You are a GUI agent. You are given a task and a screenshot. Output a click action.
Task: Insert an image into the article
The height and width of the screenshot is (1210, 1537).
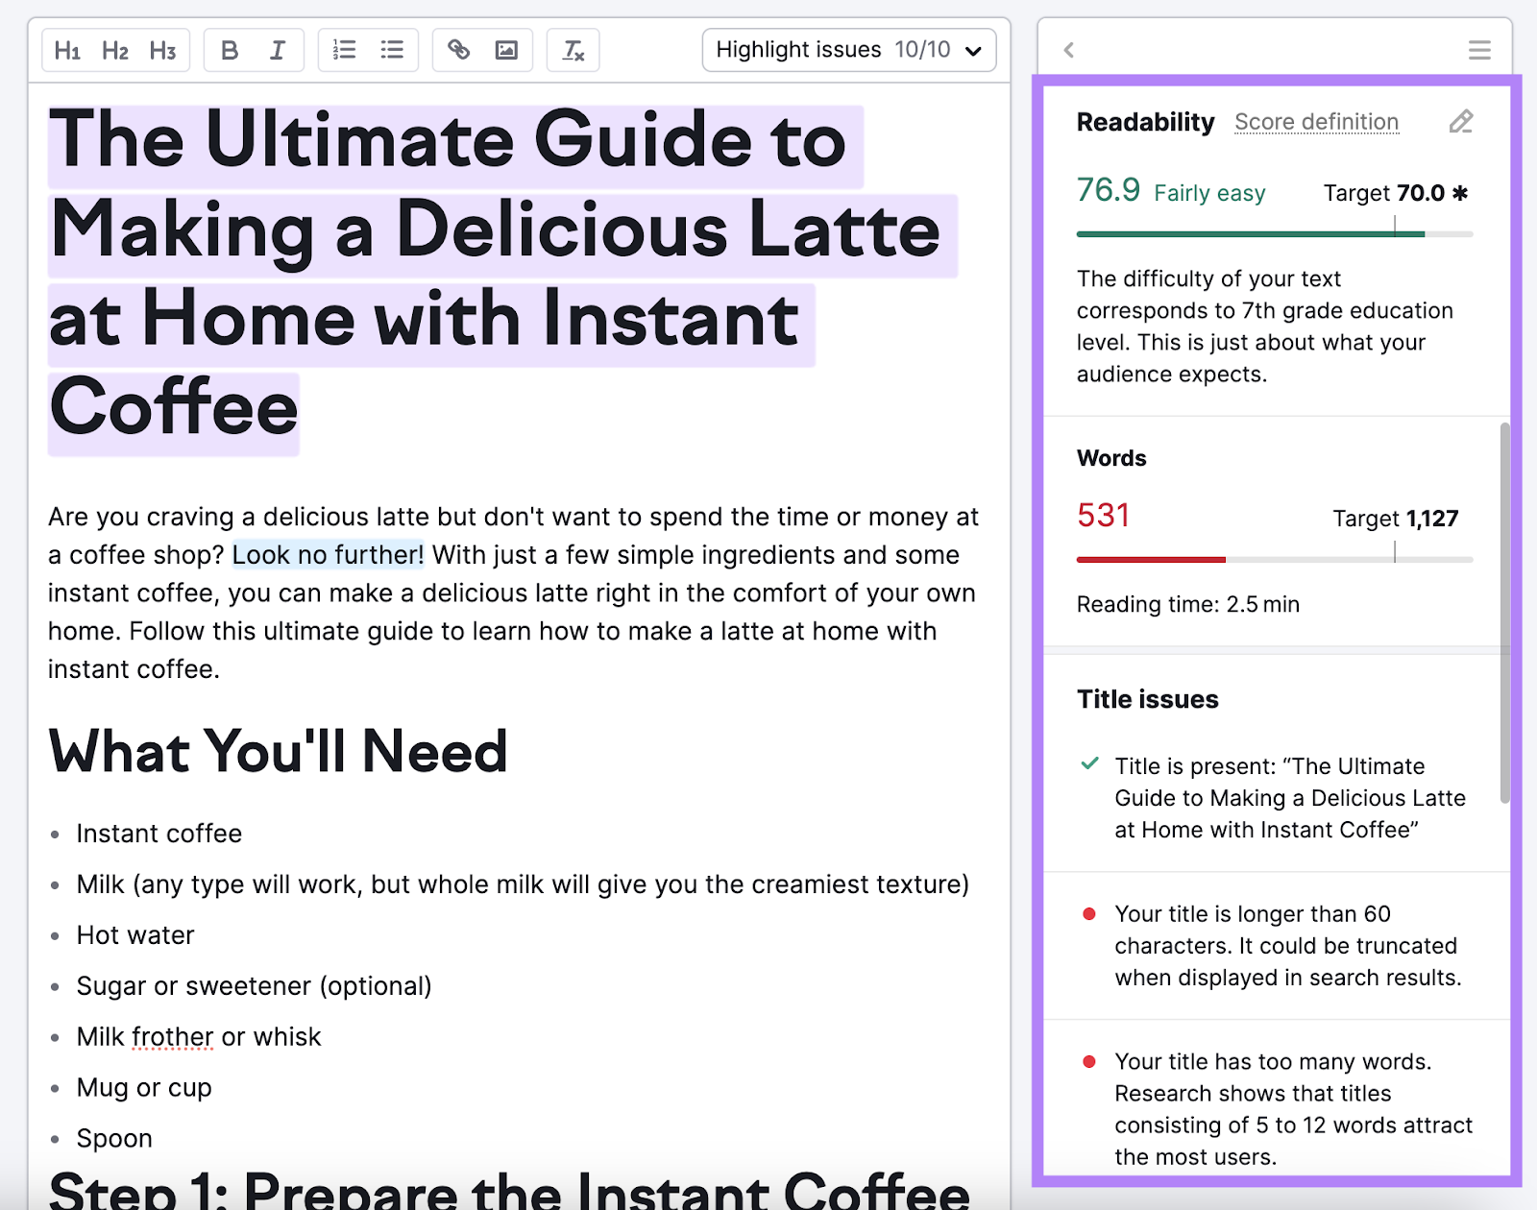[x=506, y=50]
